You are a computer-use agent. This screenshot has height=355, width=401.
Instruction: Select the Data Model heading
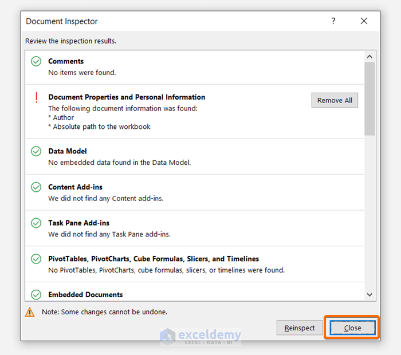point(68,151)
